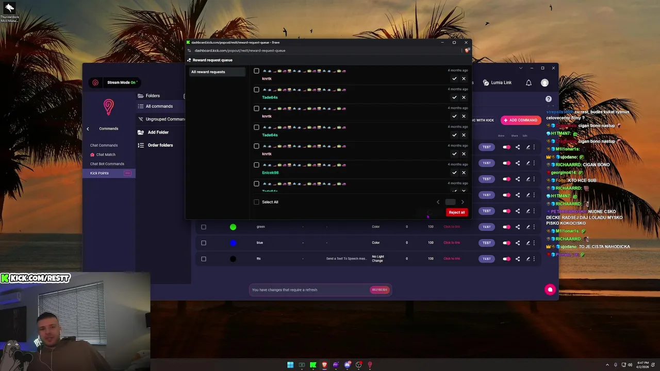Open Chat Commands in Lumia sidebar
Image resolution: width=660 pixels, height=371 pixels.
coord(104,145)
